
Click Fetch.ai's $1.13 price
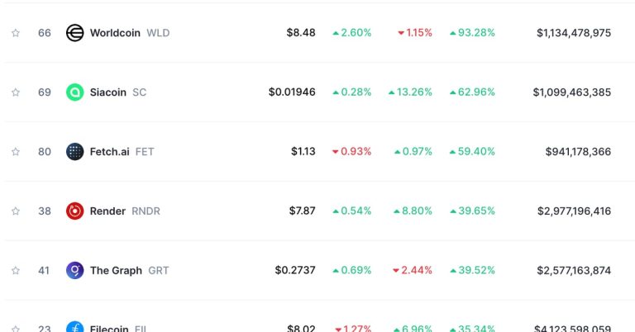pos(303,152)
